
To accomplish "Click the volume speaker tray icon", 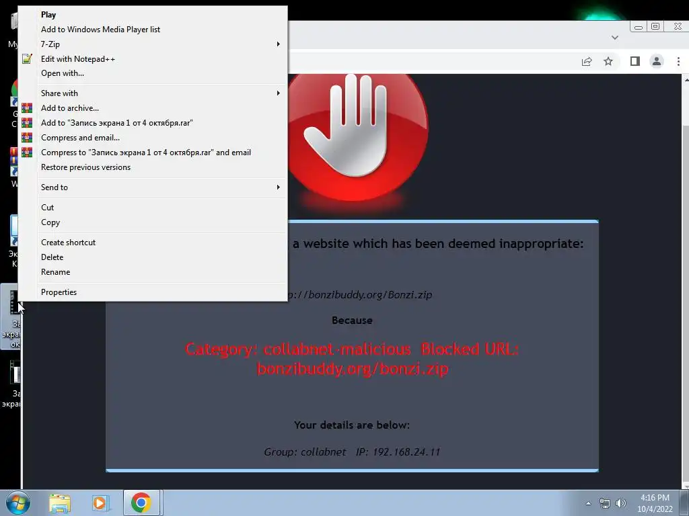I will [620, 503].
